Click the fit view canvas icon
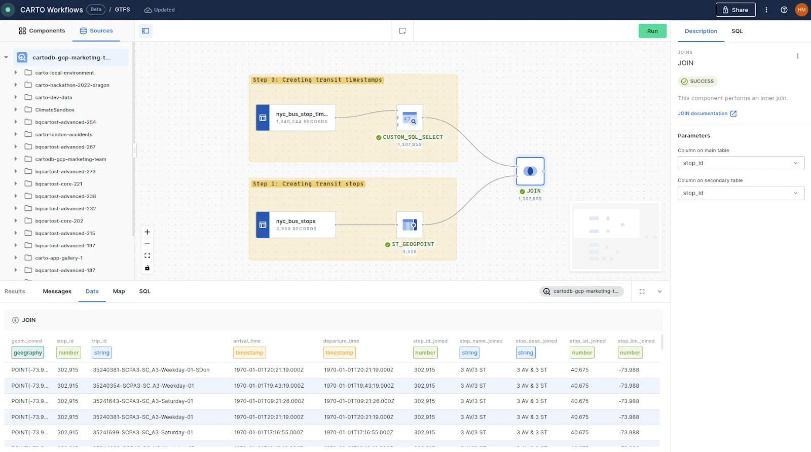811x452 pixels. tap(148, 256)
